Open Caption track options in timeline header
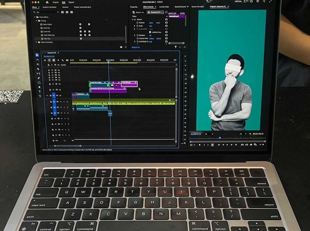This screenshot has height=231, width=310. 67,60
